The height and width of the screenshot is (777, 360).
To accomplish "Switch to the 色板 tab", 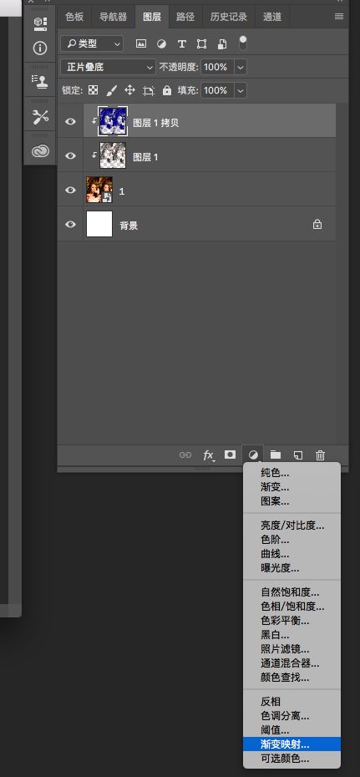I will tap(74, 17).
